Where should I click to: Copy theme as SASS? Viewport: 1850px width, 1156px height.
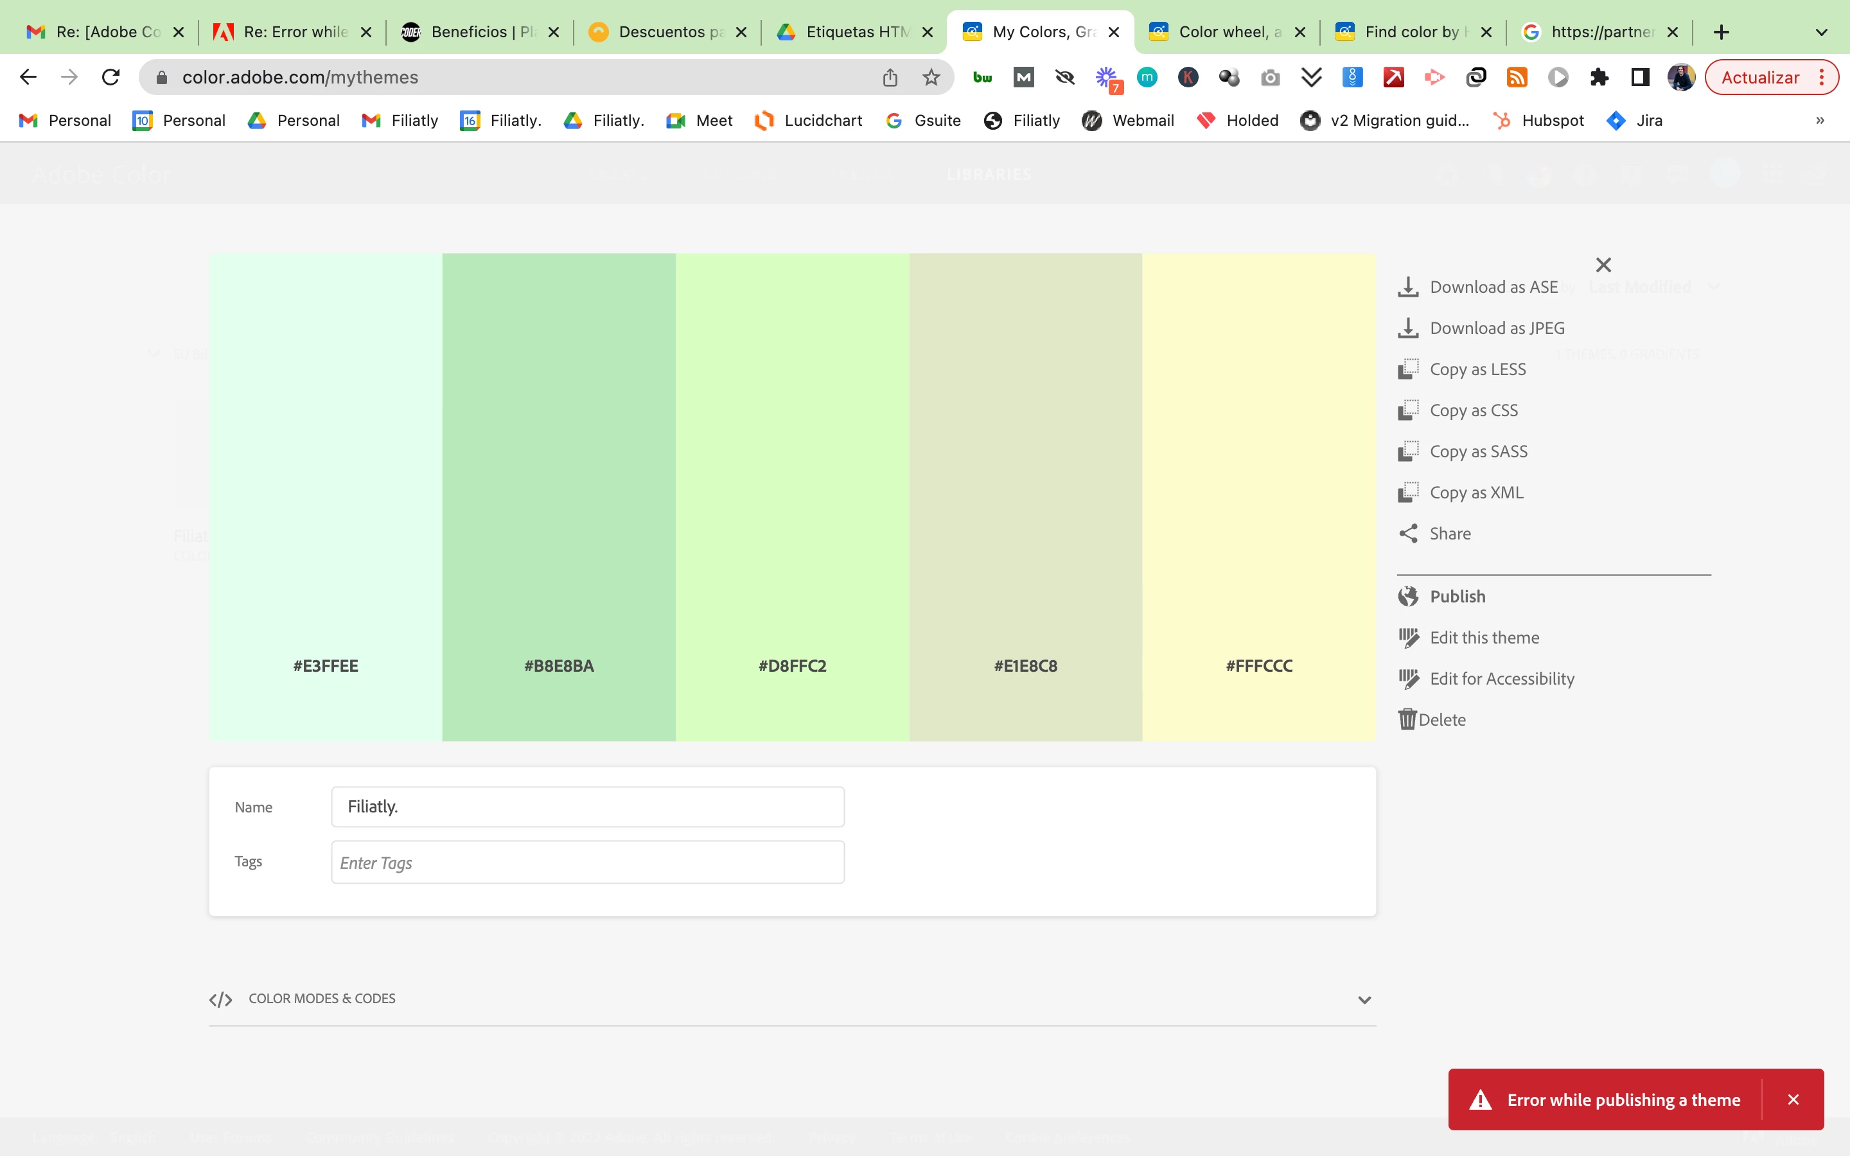(x=1477, y=452)
